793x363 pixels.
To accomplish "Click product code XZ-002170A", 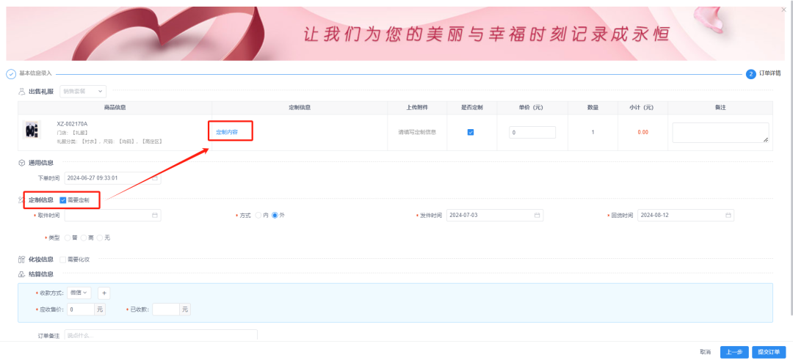I will click(72, 124).
